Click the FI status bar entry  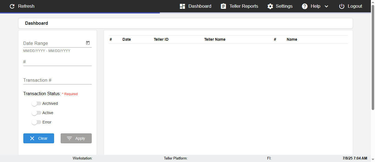coord(269,158)
